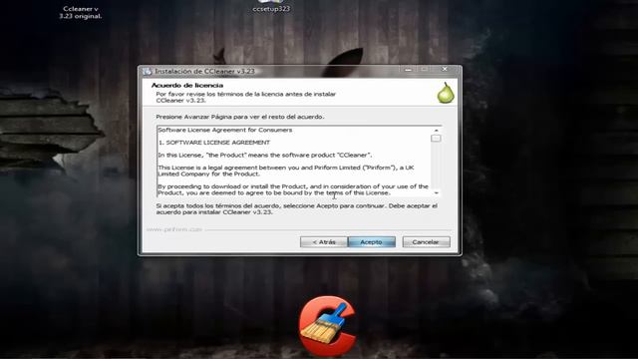Click 'Presione Avanzar Página' instruction text

[x=240, y=117]
